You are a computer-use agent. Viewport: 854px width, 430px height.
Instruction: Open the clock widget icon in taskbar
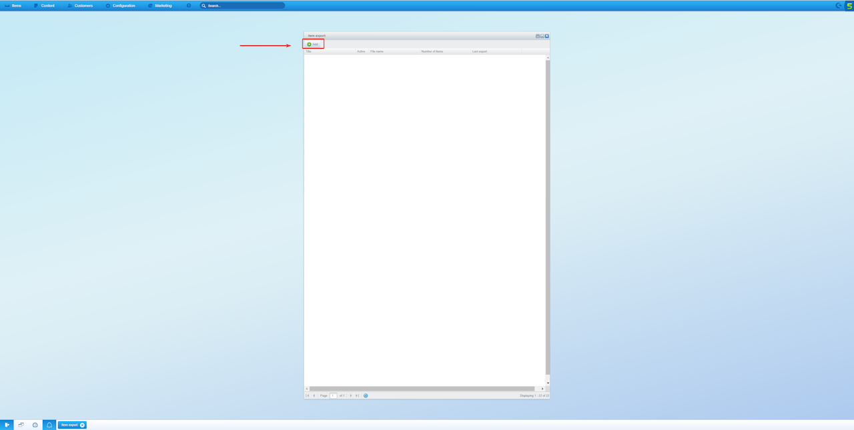coord(35,425)
